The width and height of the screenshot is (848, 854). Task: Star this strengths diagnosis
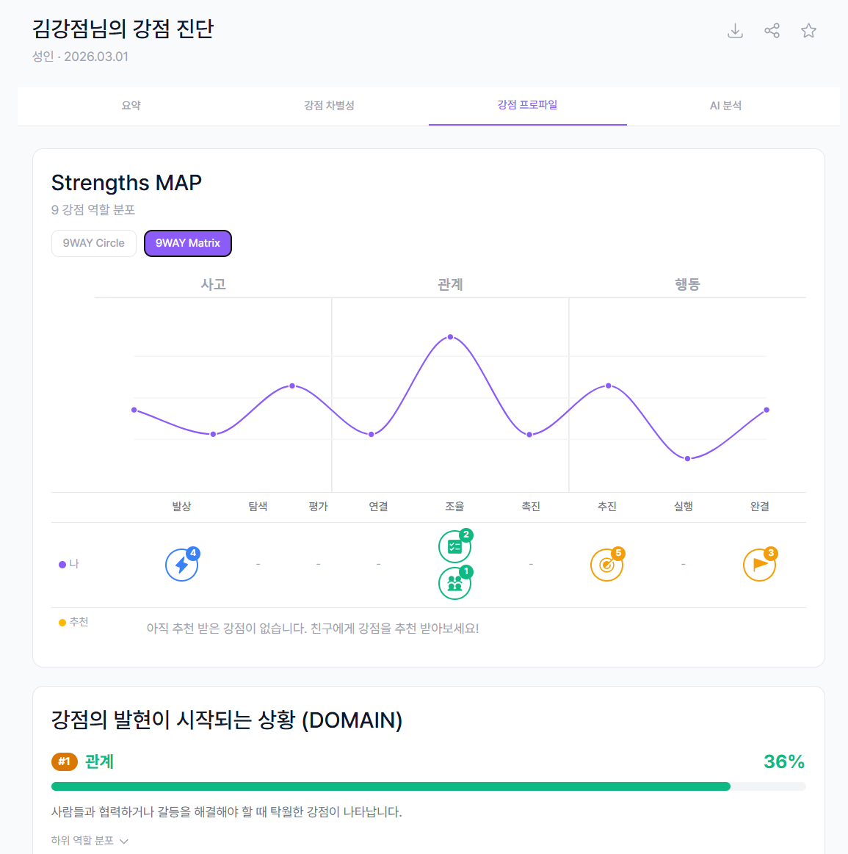808,30
